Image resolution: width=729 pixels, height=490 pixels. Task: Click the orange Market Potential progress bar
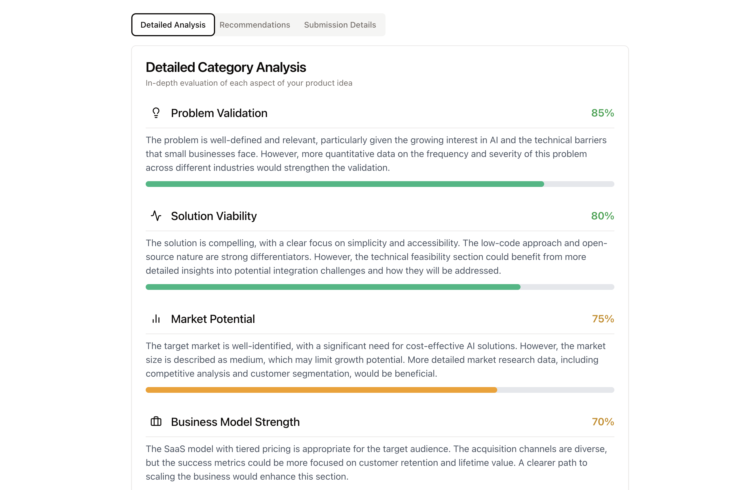tap(321, 390)
